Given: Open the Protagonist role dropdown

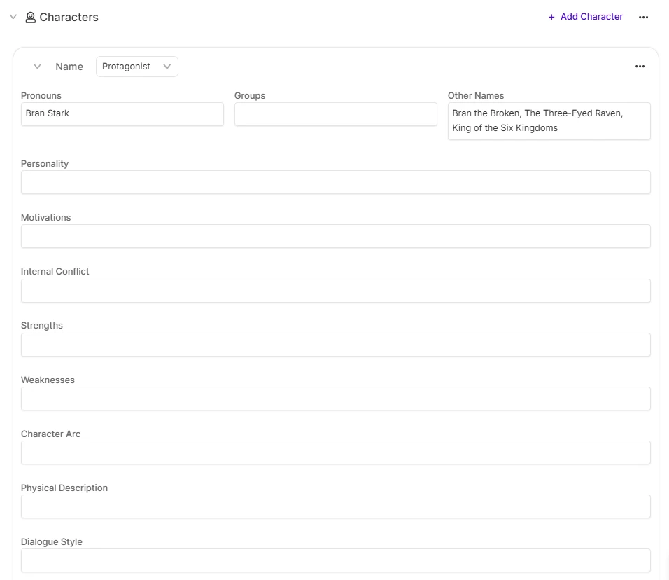Looking at the screenshot, I should pos(136,67).
